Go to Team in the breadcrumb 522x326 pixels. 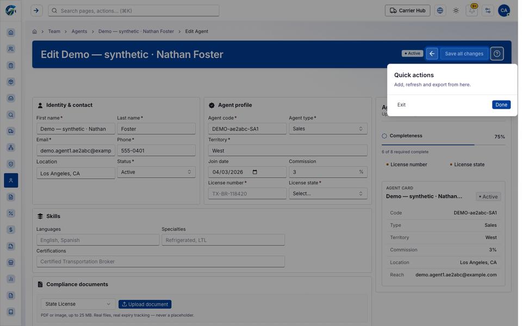[54, 32]
